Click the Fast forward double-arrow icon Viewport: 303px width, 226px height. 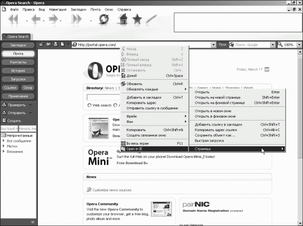[x=77, y=19]
